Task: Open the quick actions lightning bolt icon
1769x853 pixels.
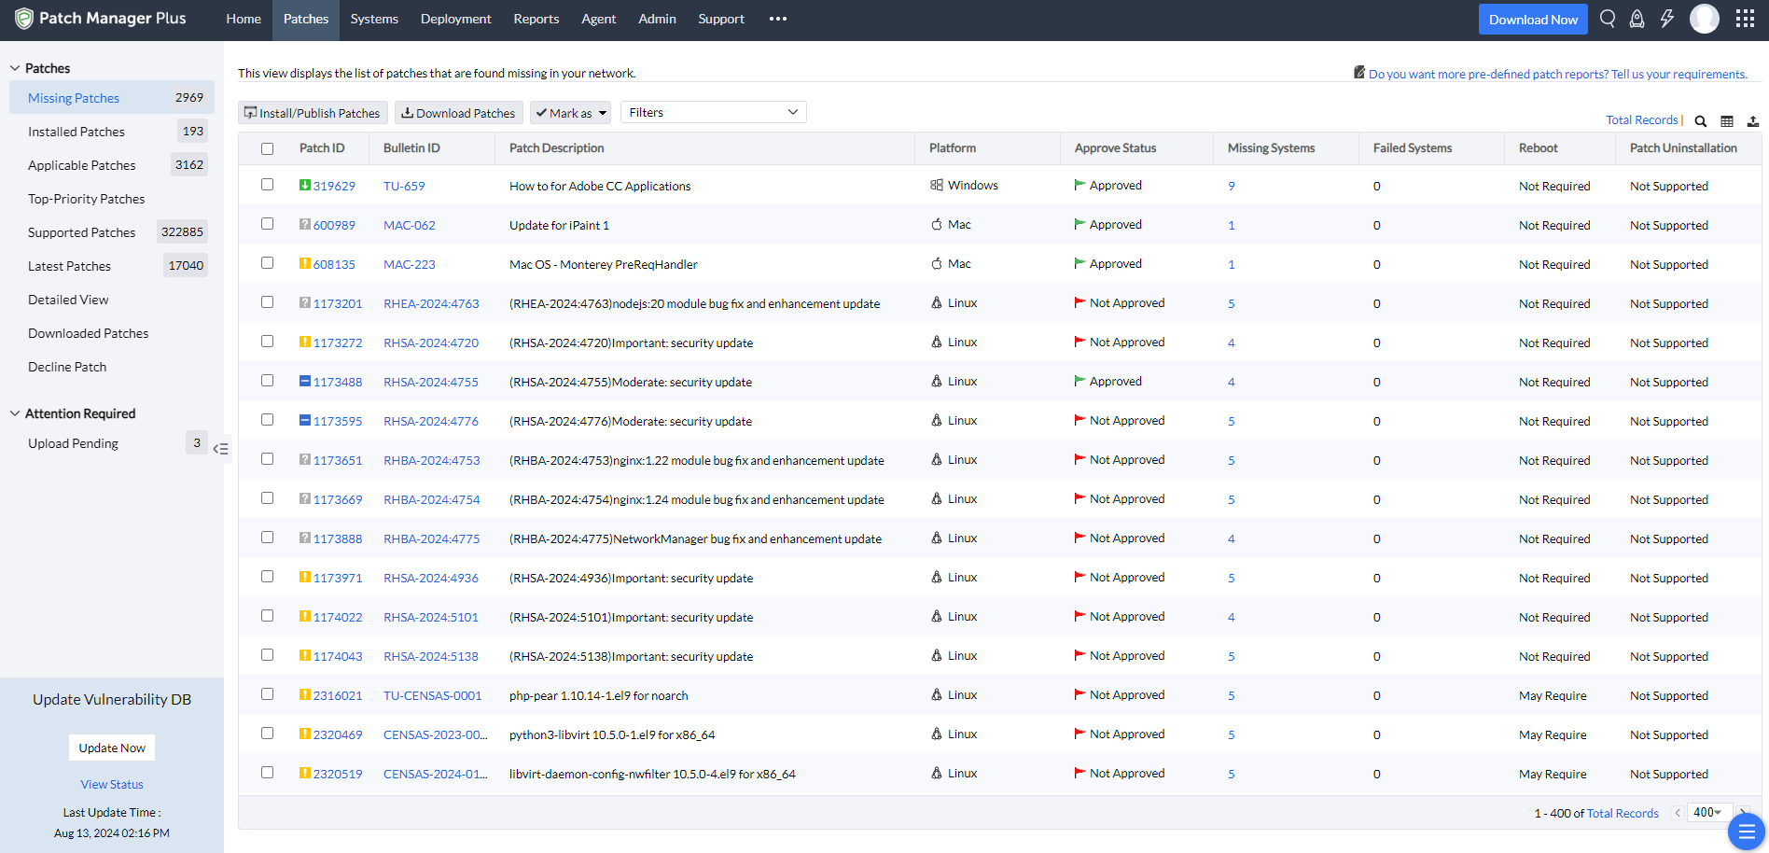Action: pyautogui.click(x=1667, y=19)
